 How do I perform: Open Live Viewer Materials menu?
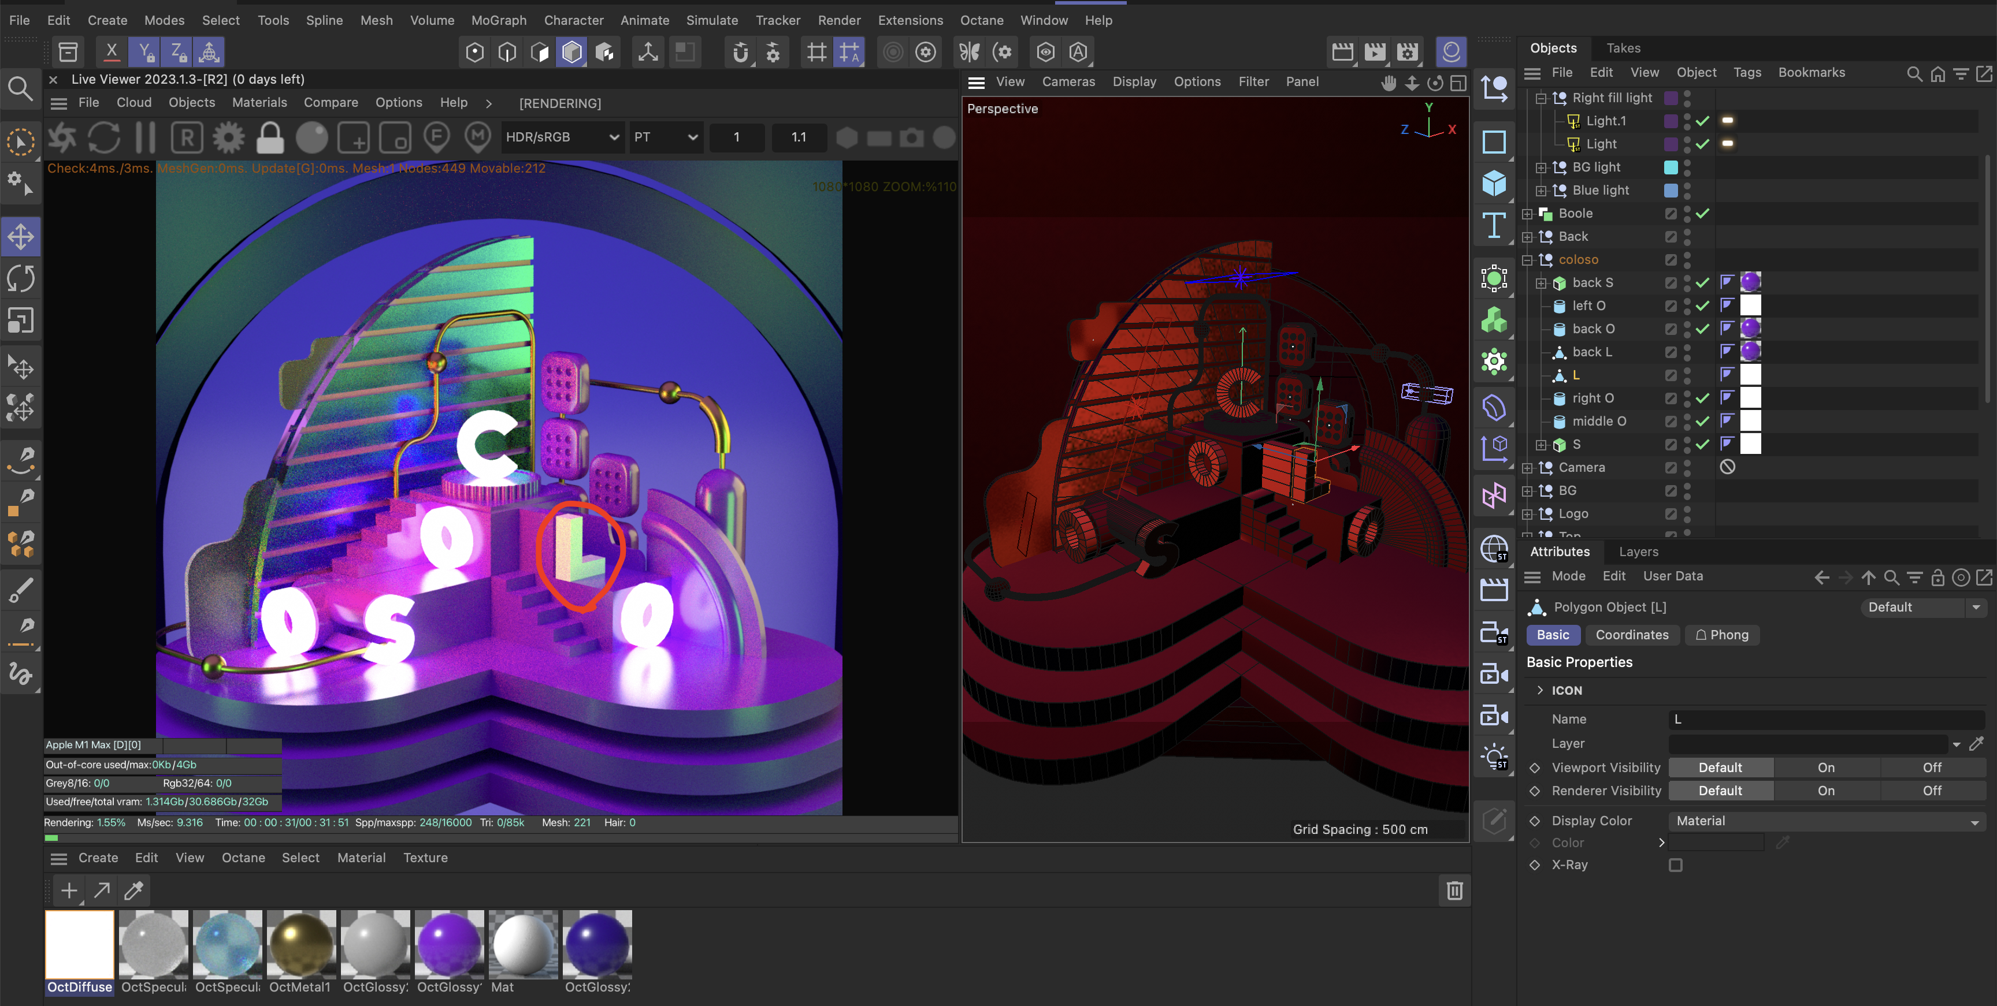pyautogui.click(x=259, y=102)
